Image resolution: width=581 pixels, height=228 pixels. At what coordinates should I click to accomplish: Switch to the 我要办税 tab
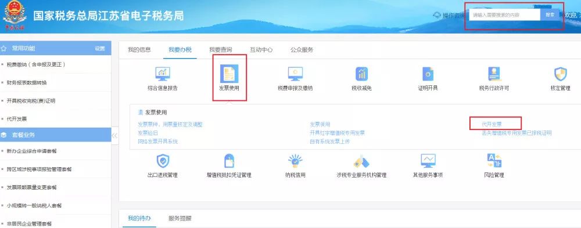(180, 49)
